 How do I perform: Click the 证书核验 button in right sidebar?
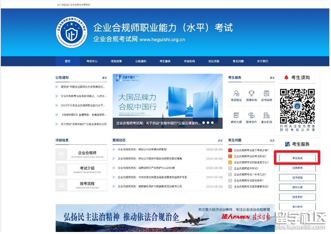coord(297,177)
